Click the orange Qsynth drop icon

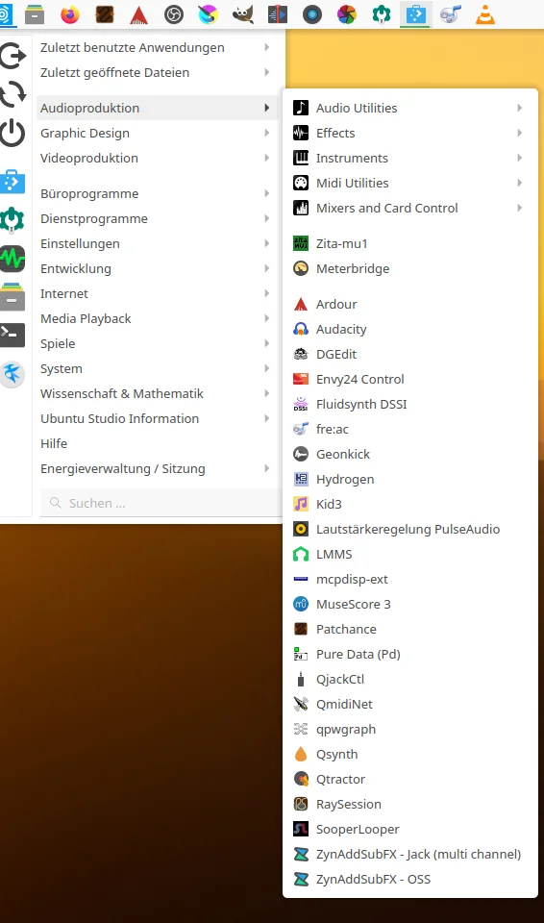pos(300,754)
